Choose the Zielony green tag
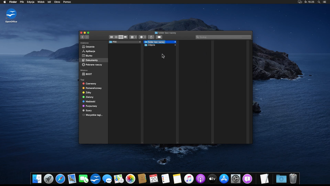Image resolution: width=330 pixels, height=186 pixels. [x=89, y=97]
